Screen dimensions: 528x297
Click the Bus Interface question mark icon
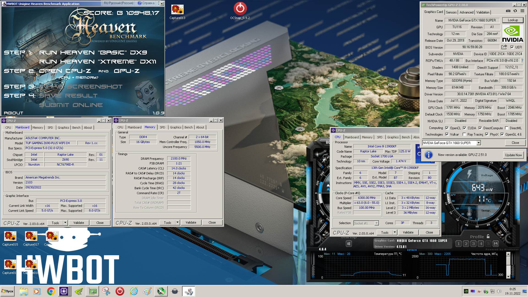click(522, 61)
